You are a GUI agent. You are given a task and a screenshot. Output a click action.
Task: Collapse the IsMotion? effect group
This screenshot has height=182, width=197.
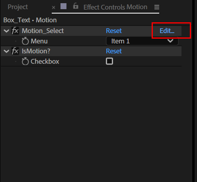click(6, 51)
